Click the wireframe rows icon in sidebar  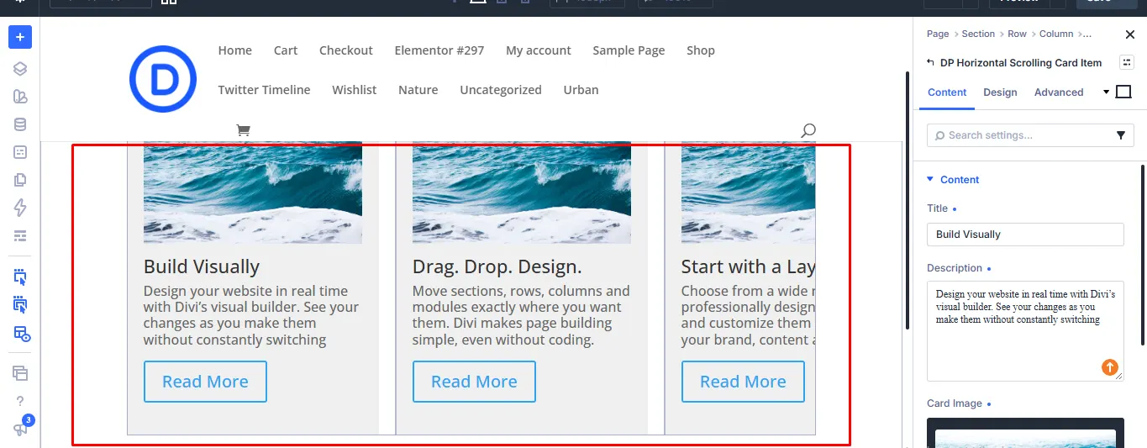[x=20, y=235]
